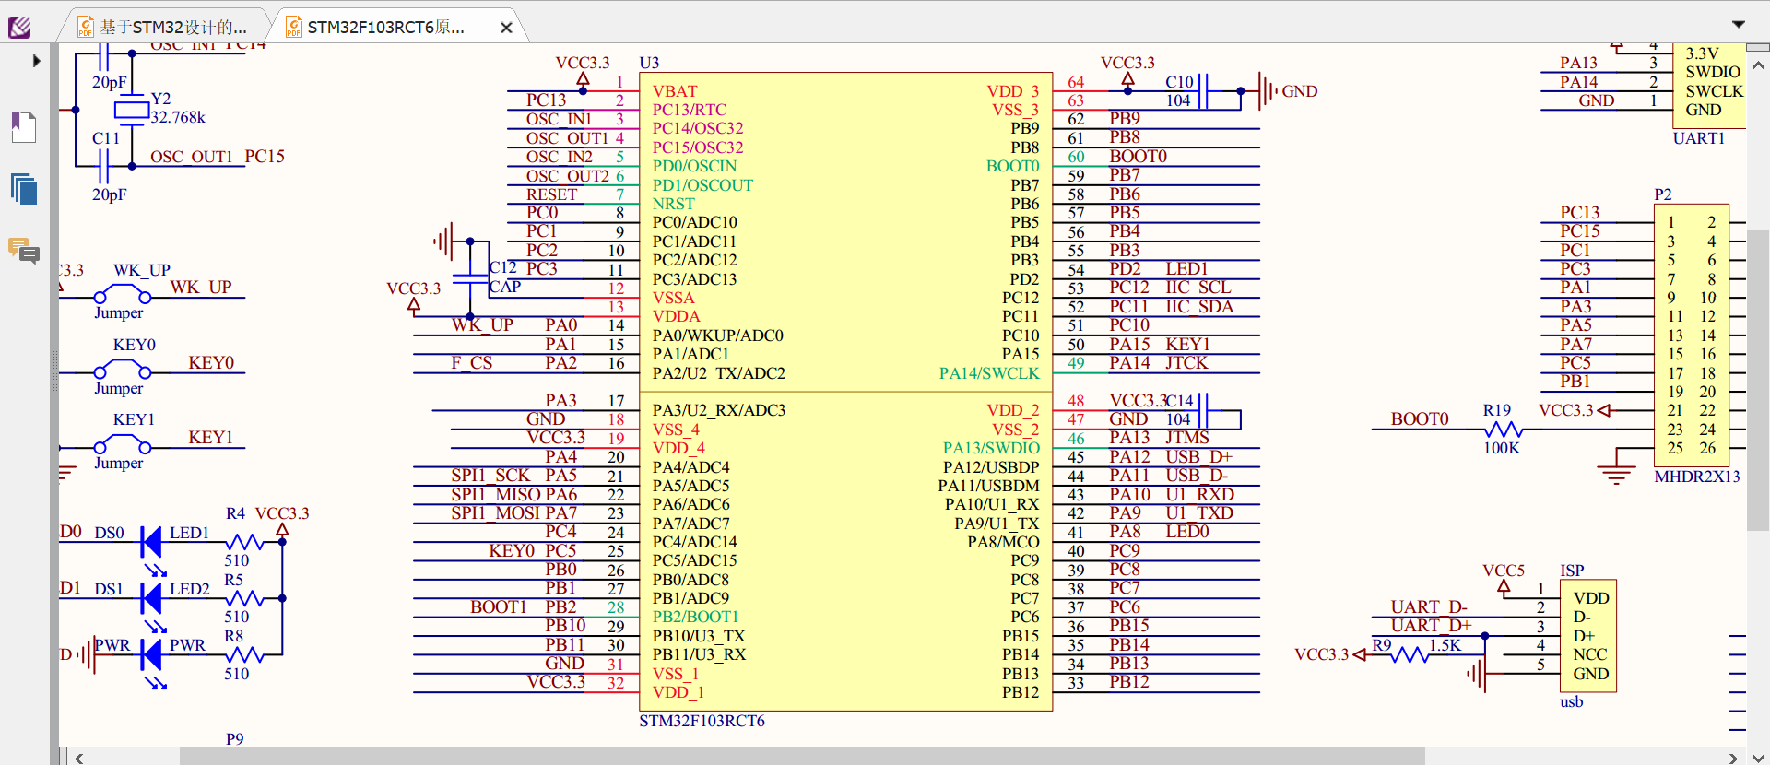Click the BOOT0 pin 60 net label

click(x=1138, y=157)
